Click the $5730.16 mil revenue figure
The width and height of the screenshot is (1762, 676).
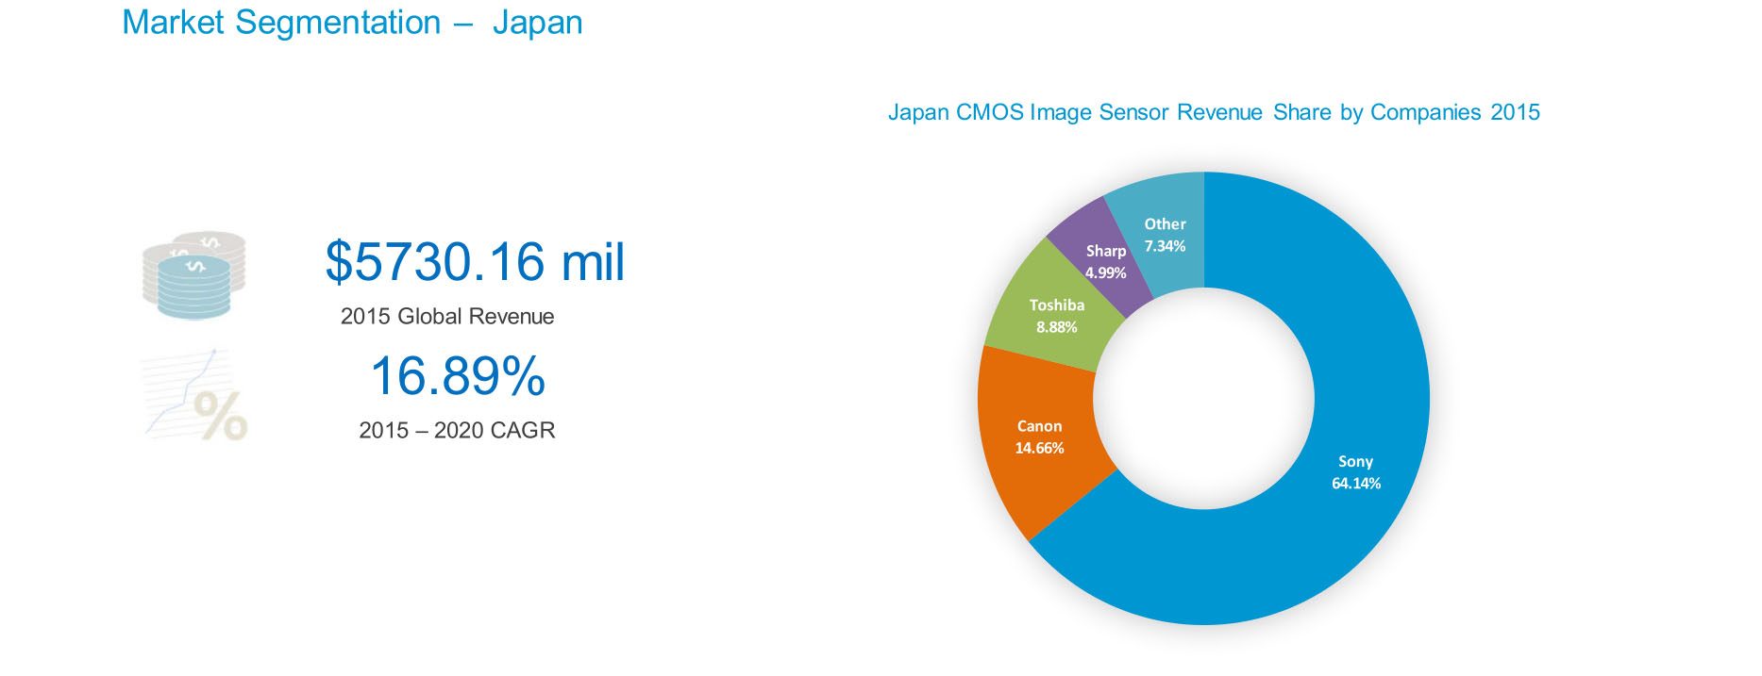(x=475, y=261)
